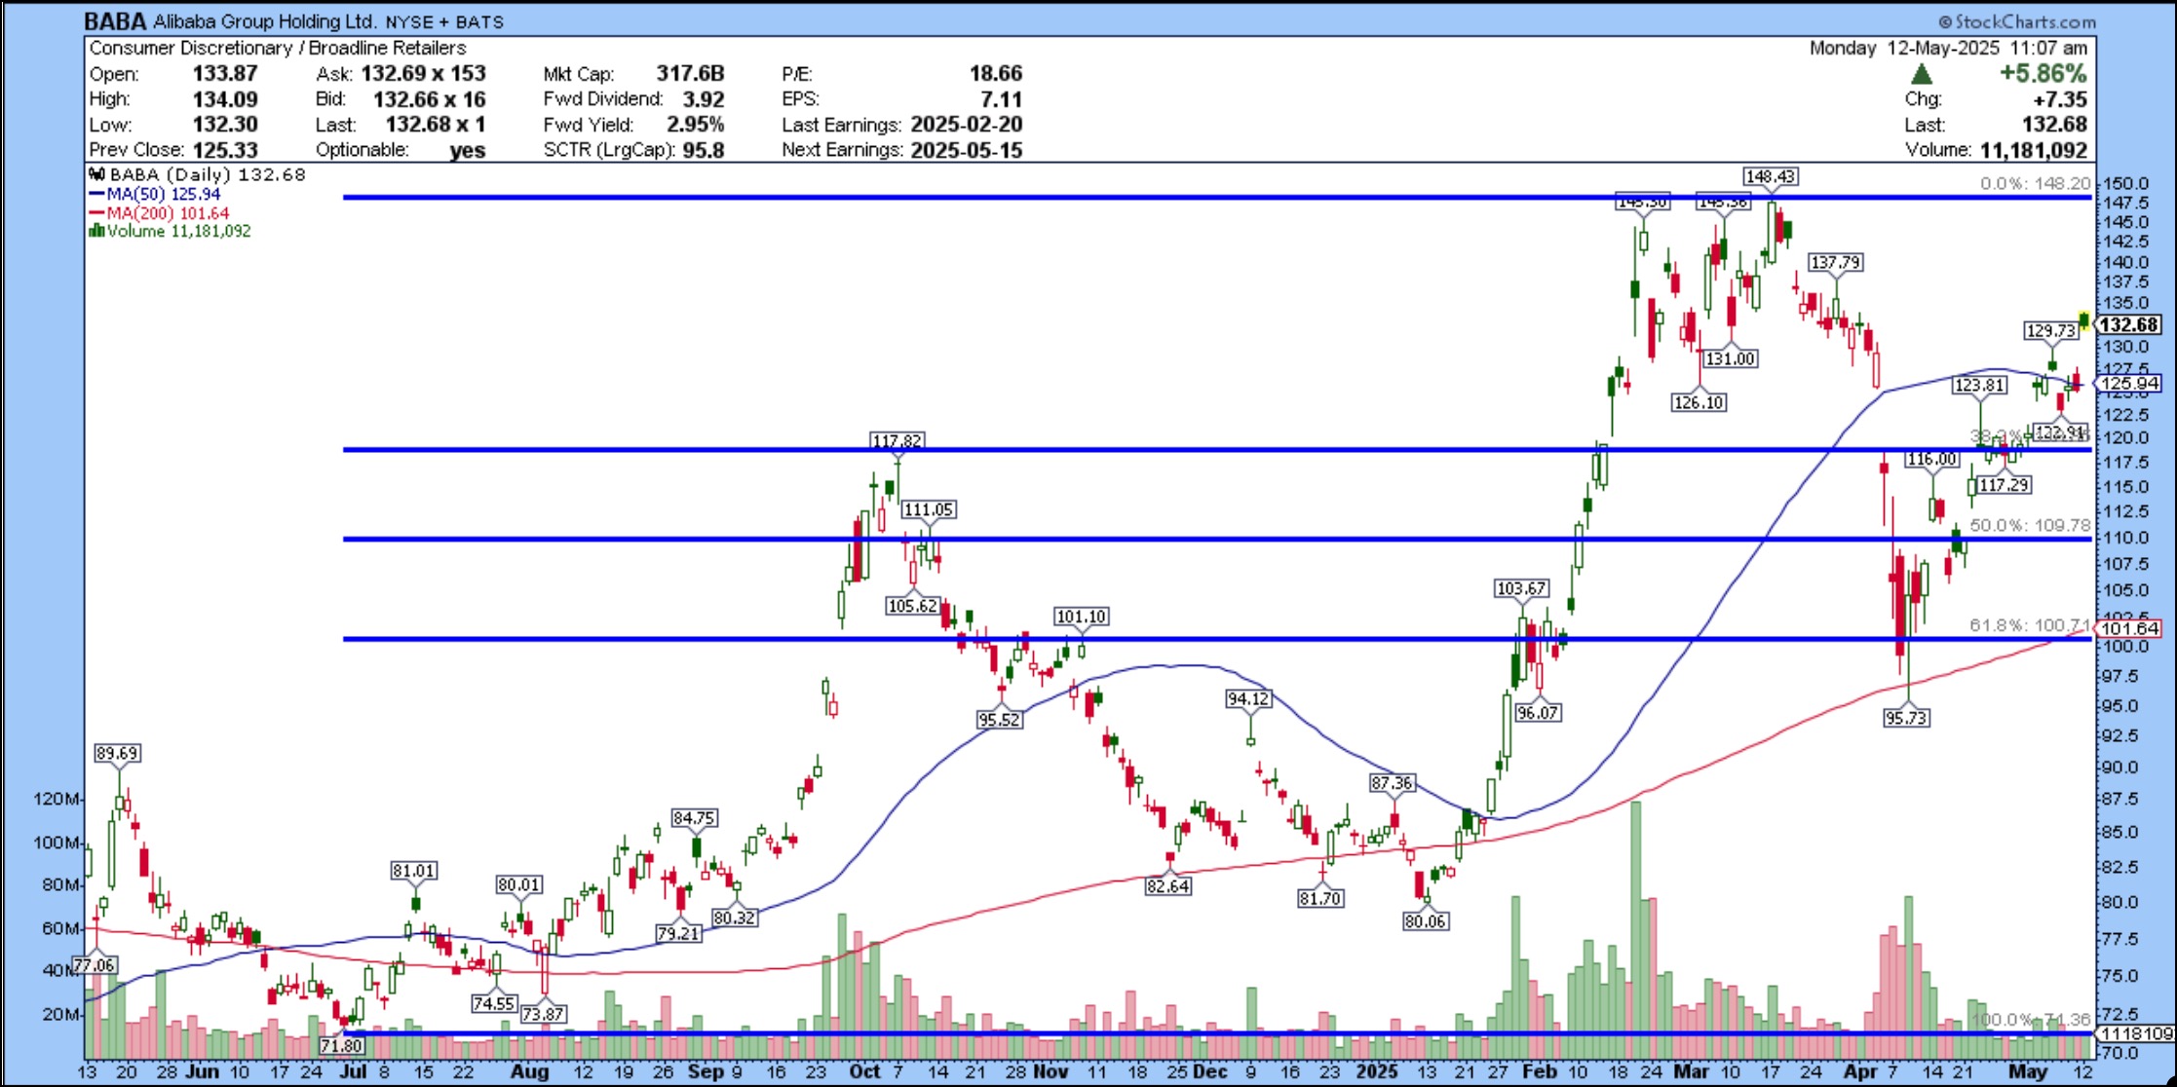This screenshot has width=2177, height=1087.
Task: Click the Fibonacci label 61.8%: 100.71
Action: coord(2031,624)
